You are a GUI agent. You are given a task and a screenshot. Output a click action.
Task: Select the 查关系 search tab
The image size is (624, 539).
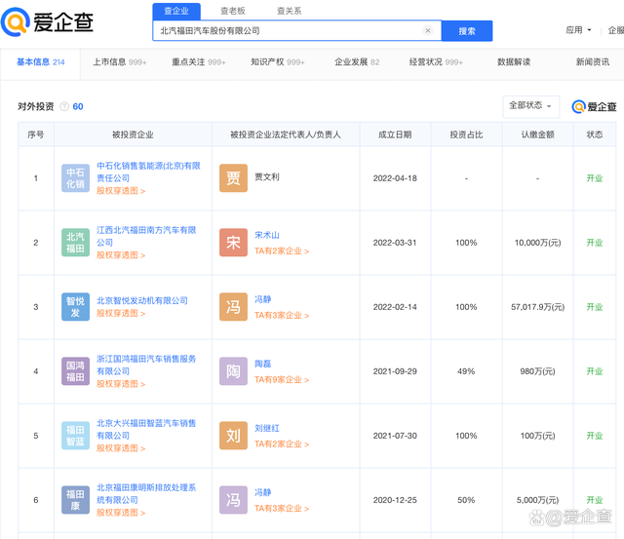point(289,11)
